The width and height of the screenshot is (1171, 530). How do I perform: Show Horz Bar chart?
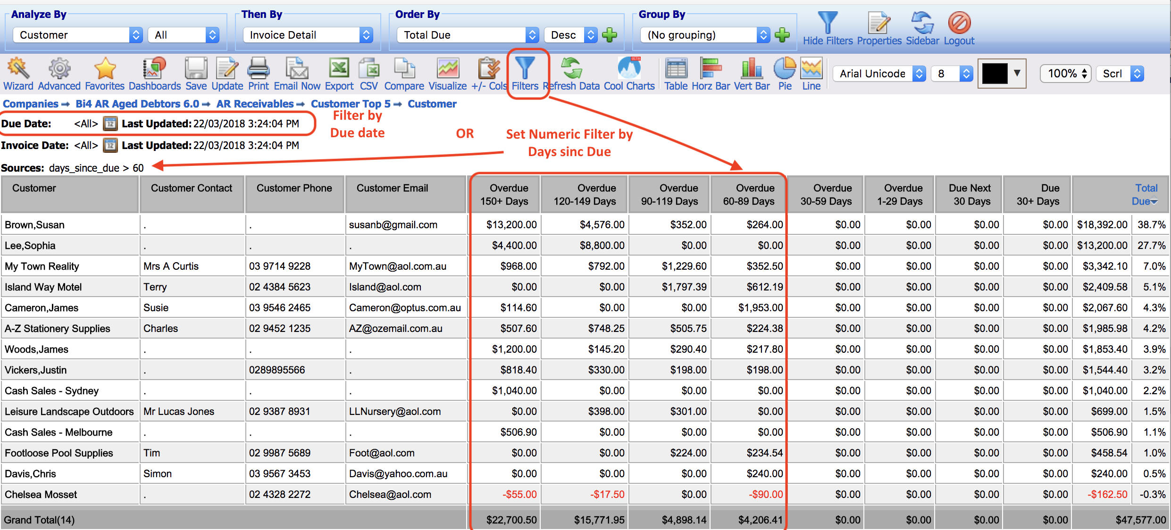711,74
